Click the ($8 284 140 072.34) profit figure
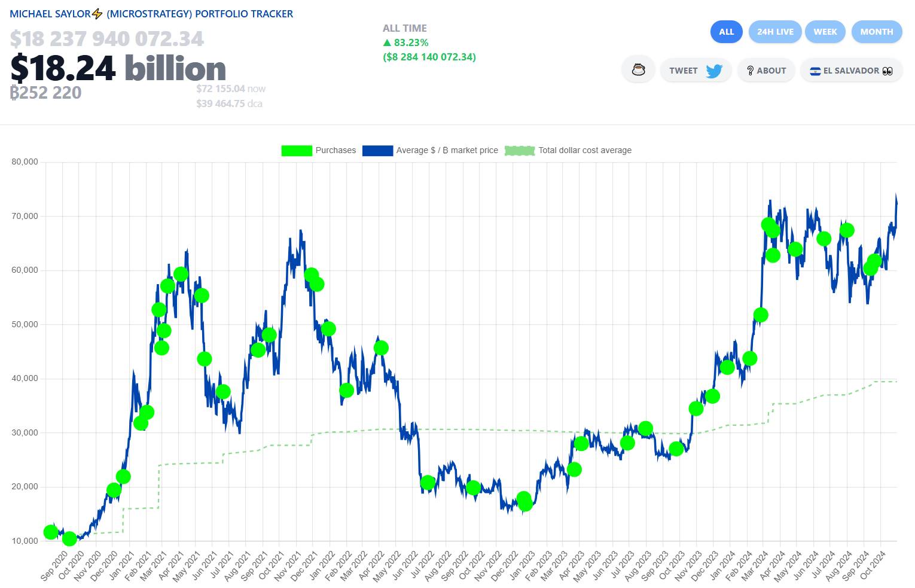 point(429,57)
